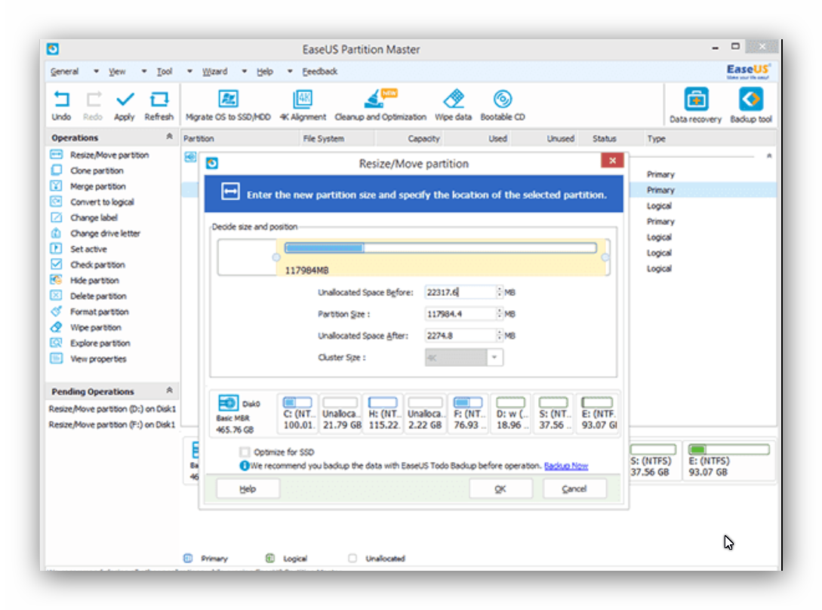Screen dimensions: 822x610
Task: Click the EaseUS logo
Action: point(748,71)
